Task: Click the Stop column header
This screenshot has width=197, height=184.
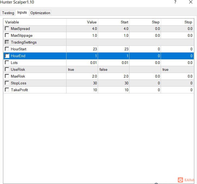Action: 177,22
